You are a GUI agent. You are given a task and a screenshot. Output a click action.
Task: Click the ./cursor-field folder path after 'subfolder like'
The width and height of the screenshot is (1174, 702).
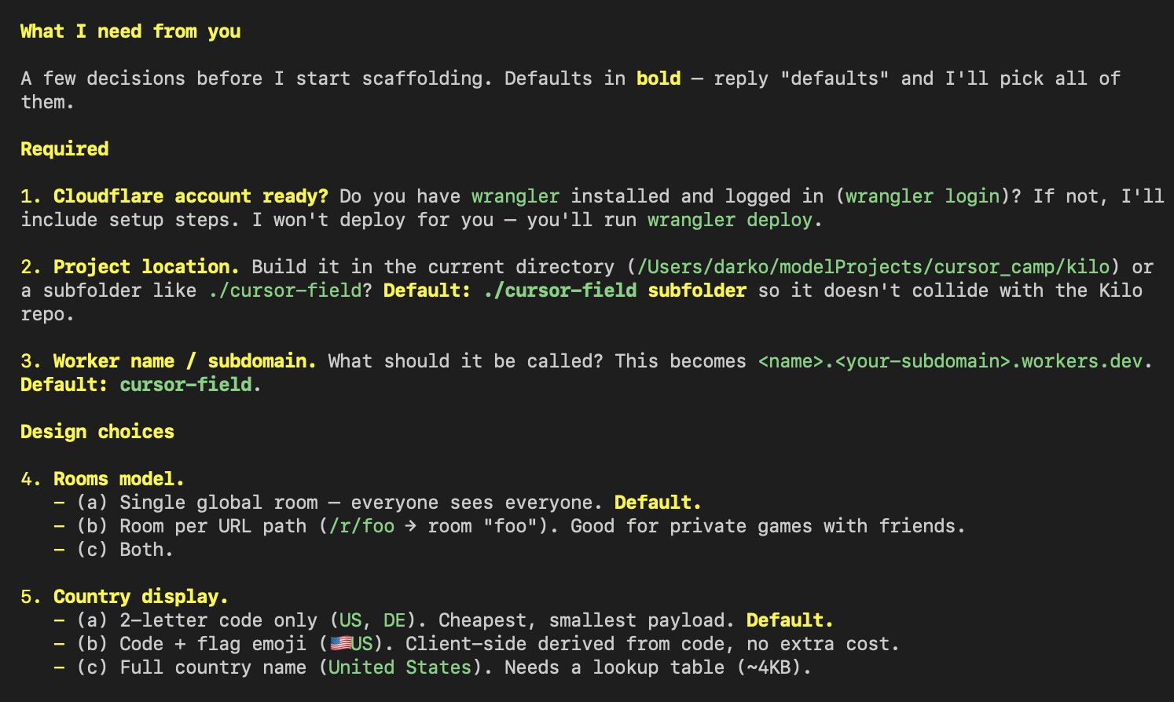(x=285, y=291)
